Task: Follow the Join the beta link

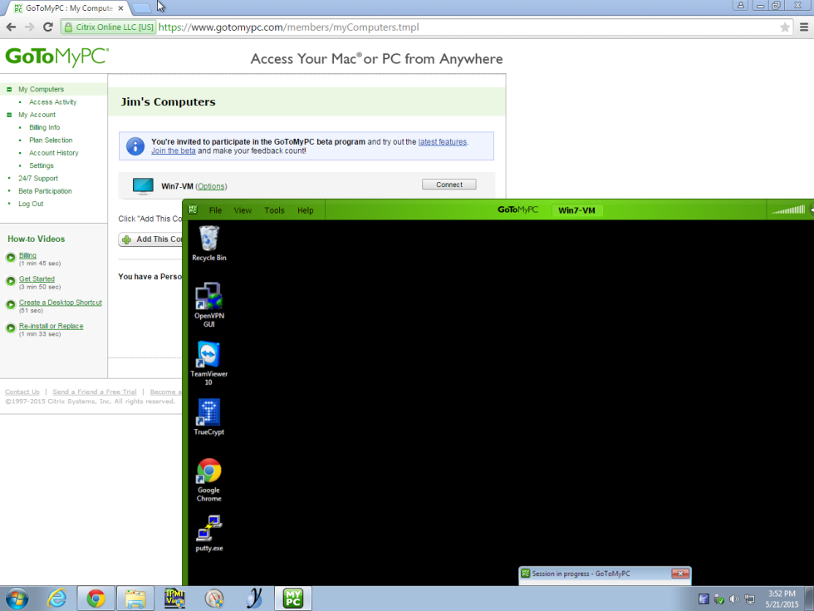Action: click(x=173, y=150)
